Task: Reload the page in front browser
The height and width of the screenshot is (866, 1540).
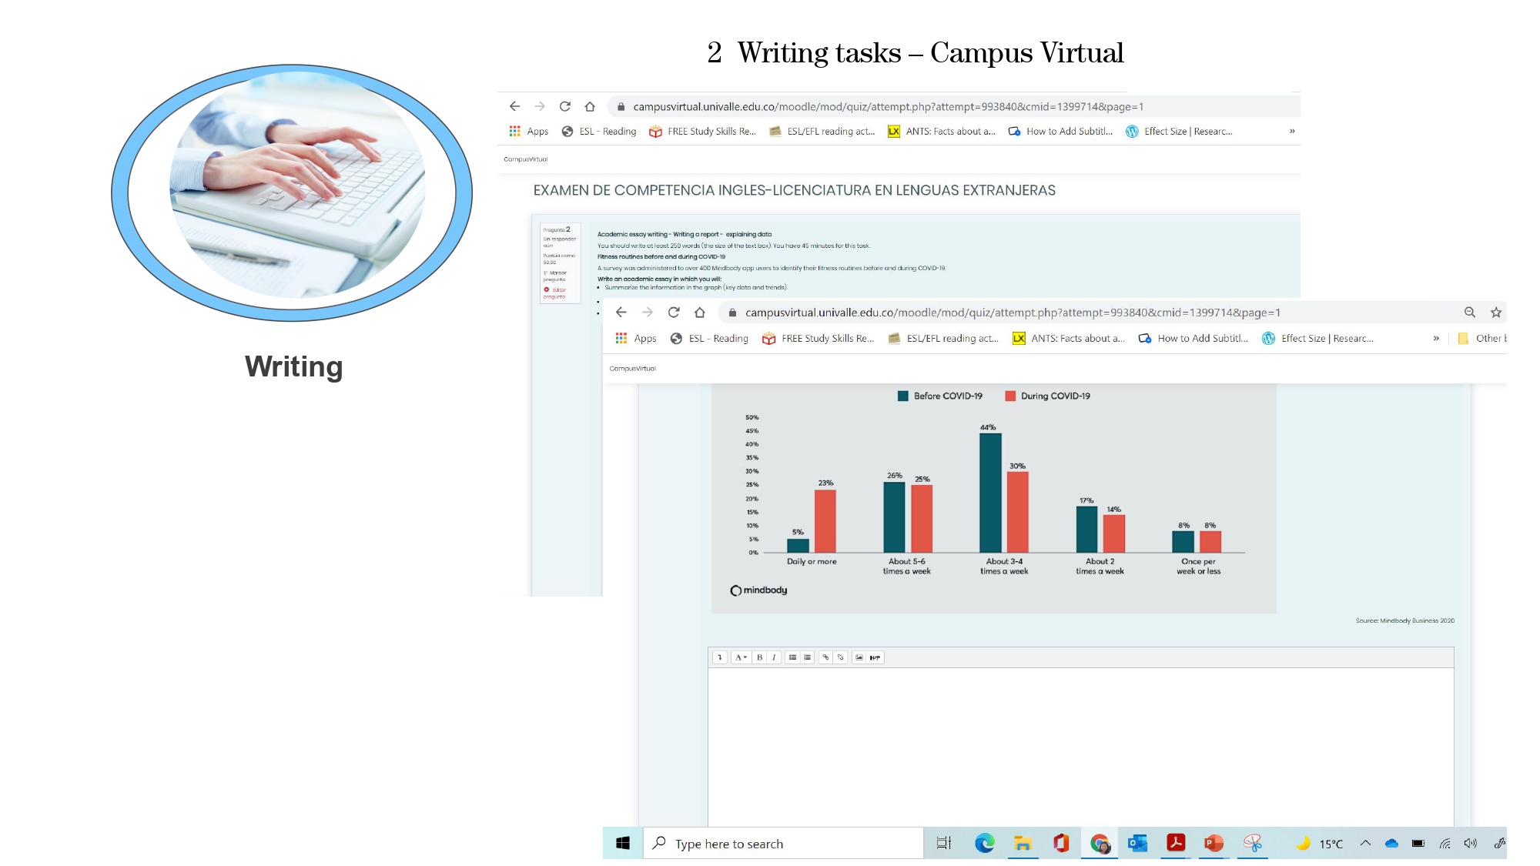Action: [x=674, y=312]
